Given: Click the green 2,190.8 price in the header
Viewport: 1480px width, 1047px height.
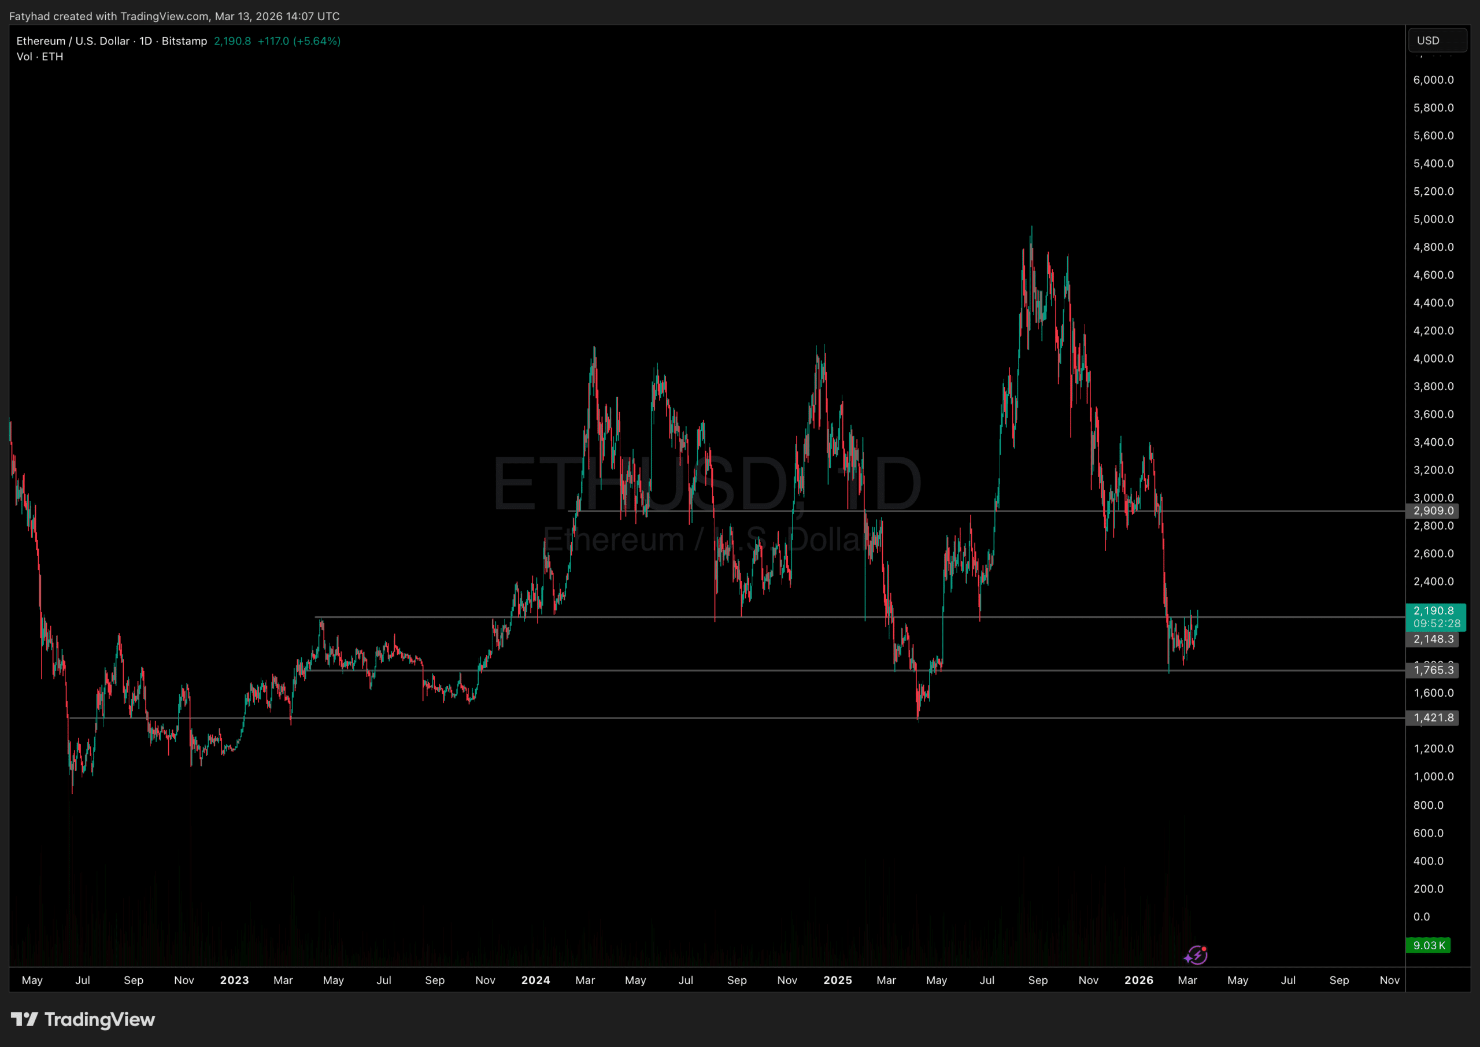Looking at the screenshot, I should (x=232, y=40).
